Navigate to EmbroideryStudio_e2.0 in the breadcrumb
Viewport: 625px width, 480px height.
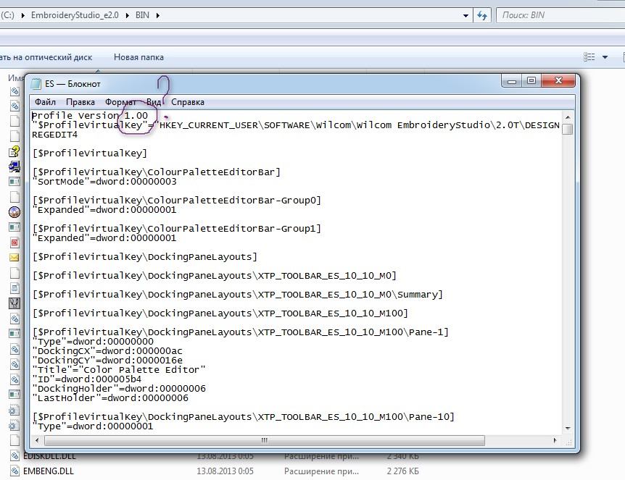pyautogui.click(x=75, y=15)
